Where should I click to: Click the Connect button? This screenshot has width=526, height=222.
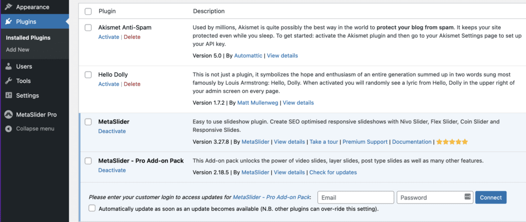tap(491, 197)
